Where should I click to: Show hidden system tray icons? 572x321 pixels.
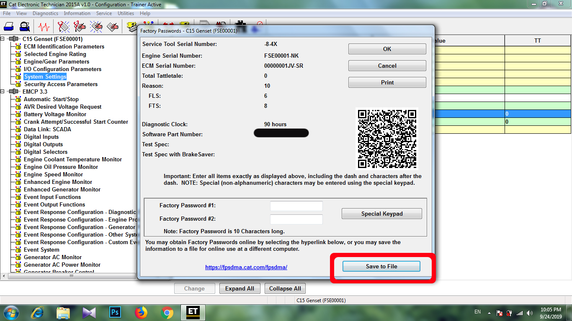pos(489,312)
